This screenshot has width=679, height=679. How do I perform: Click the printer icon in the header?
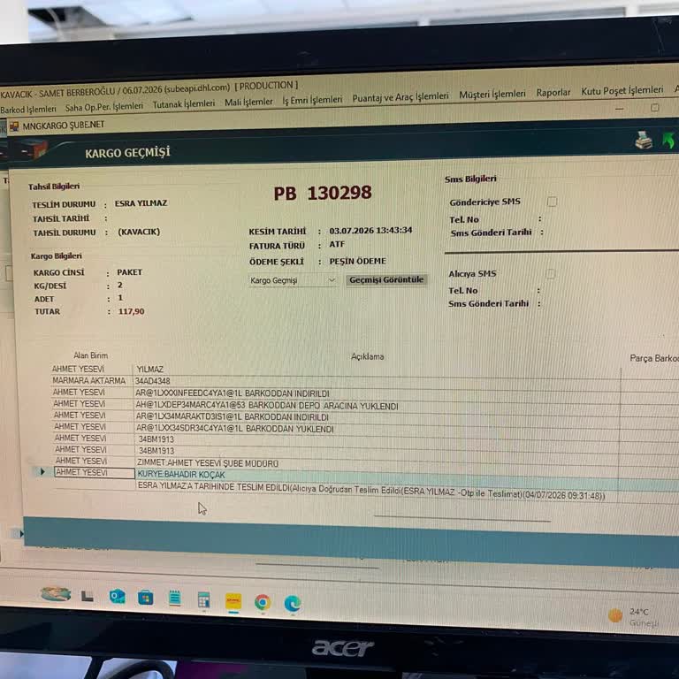coord(644,140)
